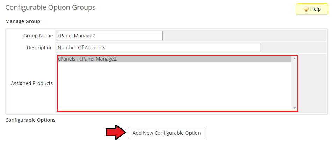
Task: Click the Configurable Option Groups page heading
Action: tap(50, 7)
